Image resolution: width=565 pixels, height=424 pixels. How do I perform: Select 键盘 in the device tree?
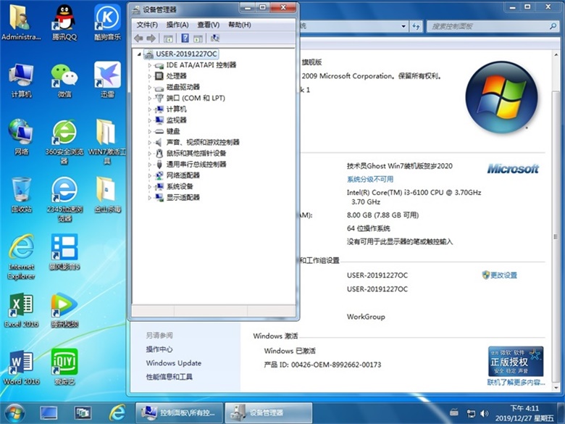pos(173,131)
